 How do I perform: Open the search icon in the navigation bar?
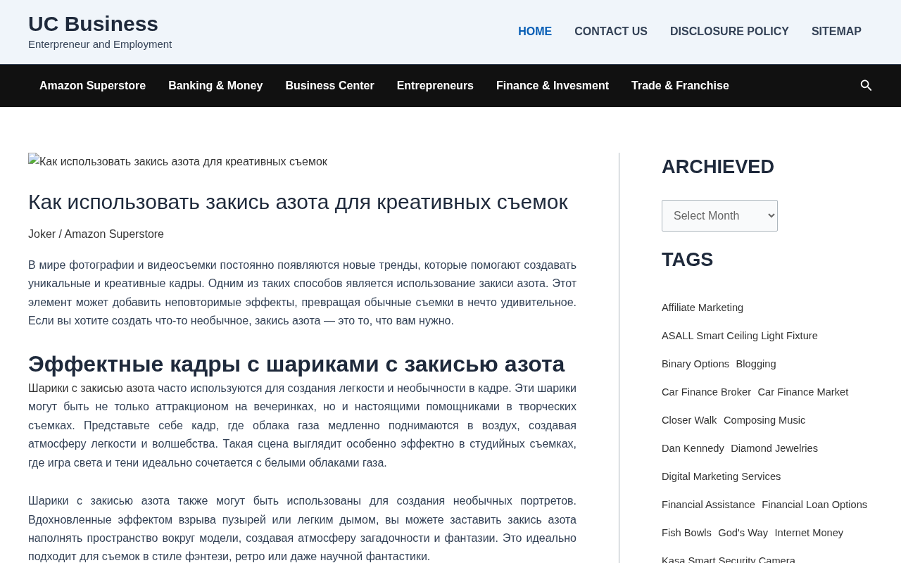(867, 85)
